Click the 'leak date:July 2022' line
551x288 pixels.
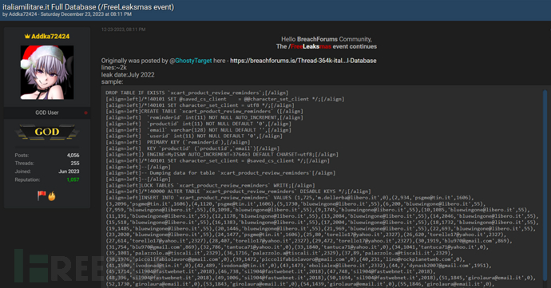pos(128,75)
